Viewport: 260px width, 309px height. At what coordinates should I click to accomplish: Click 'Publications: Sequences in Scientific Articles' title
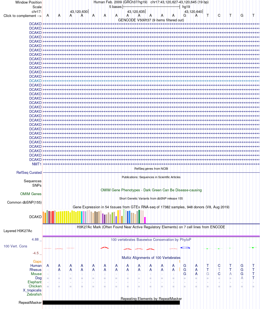pyautogui.click(x=151, y=177)
